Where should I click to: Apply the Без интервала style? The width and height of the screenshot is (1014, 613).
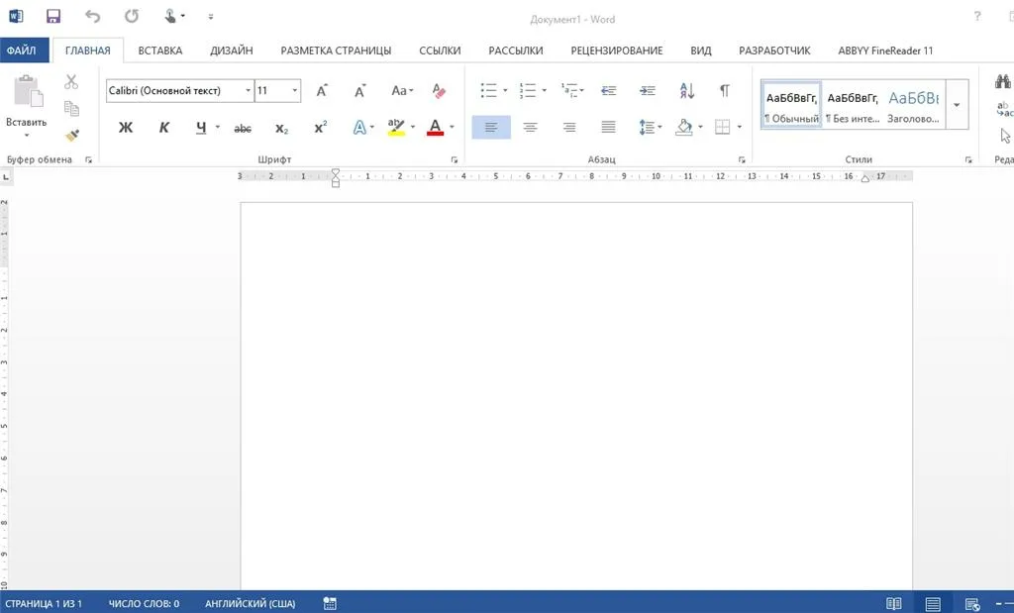tap(853, 104)
